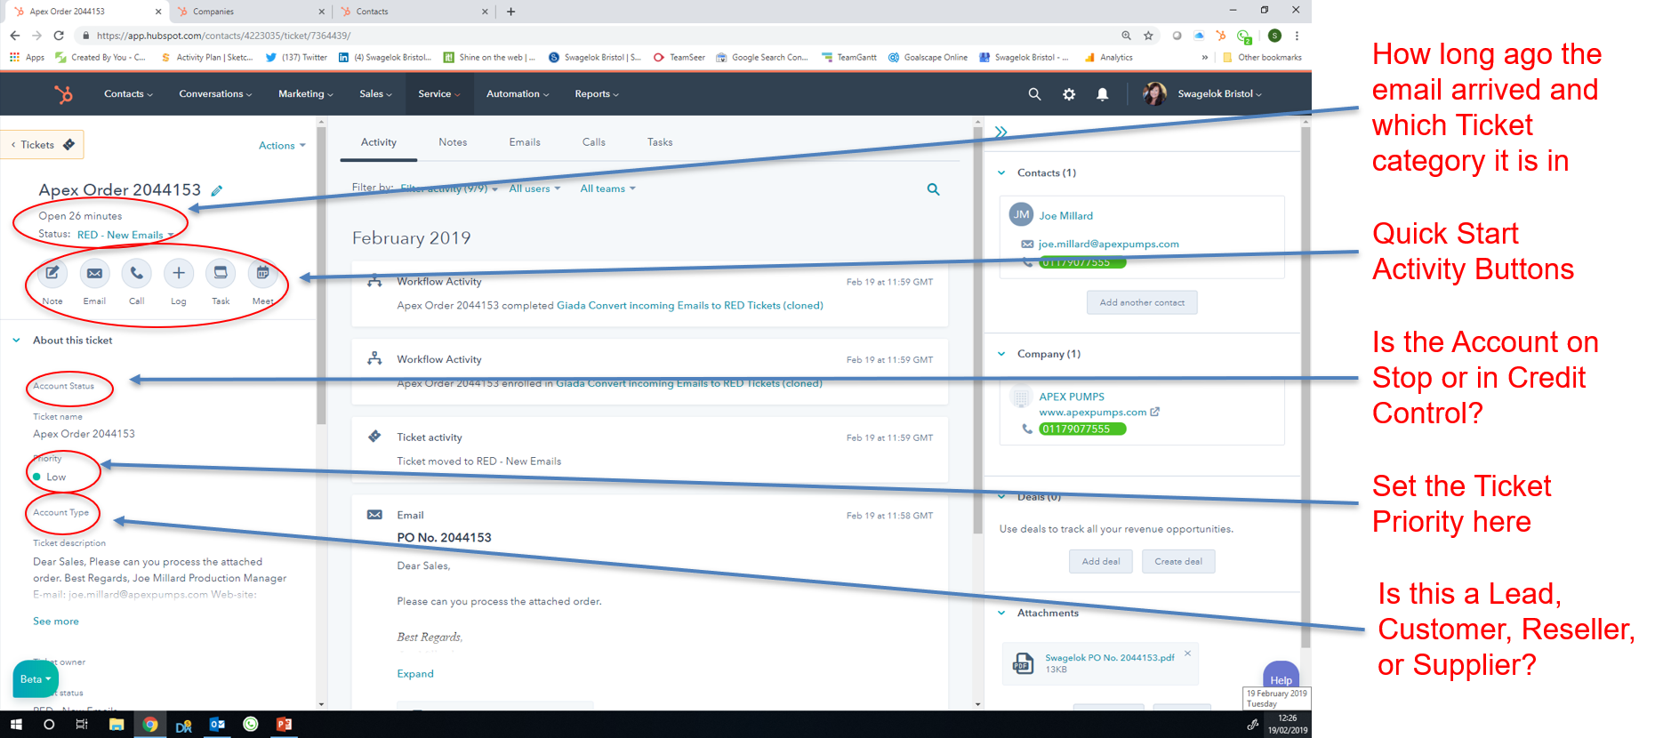Collapse the Company (1) section
The width and height of the screenshot is (1663, 738).
tap(1001, 354)
